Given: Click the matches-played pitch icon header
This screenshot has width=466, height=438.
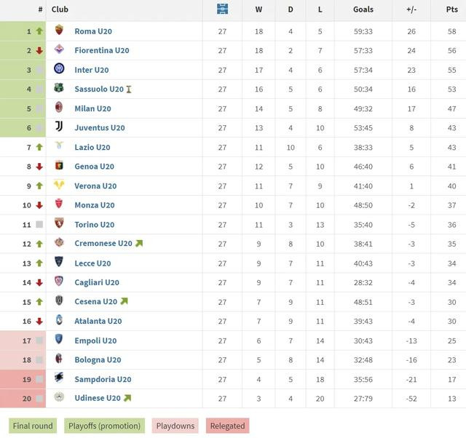Looking at the screenshot, I should pyautogui.click(x=222, y=9).
